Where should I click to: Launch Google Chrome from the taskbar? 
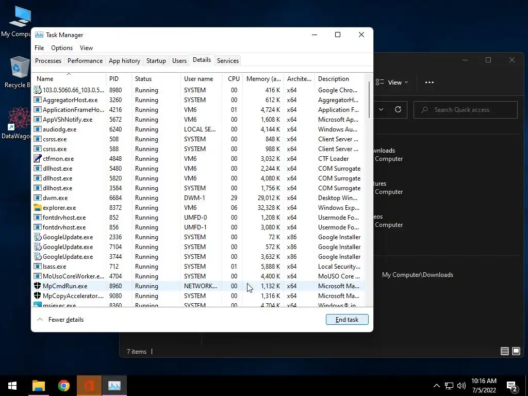63,386
